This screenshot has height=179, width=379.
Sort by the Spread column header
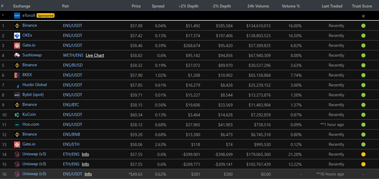click(158, 6)
